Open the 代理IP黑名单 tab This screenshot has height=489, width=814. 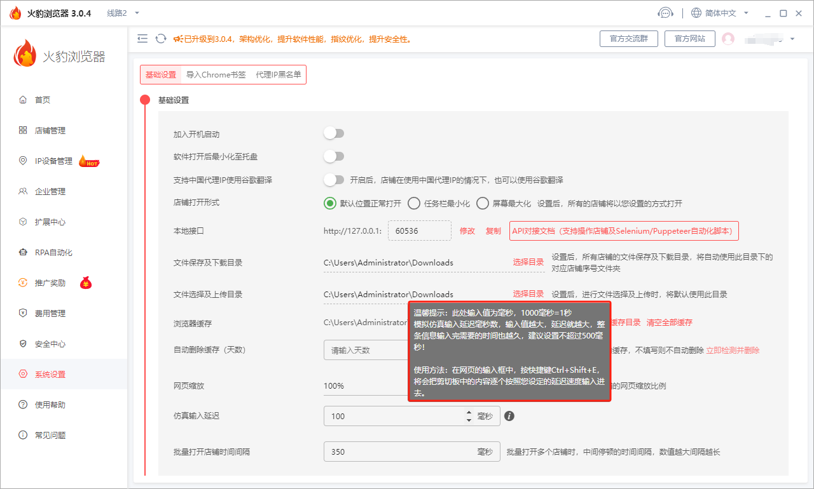tap(279, 74)
